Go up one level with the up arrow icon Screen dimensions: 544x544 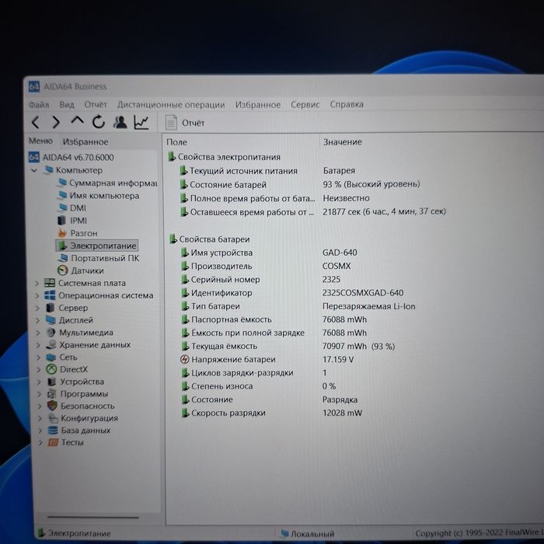(x=77, y=120)
